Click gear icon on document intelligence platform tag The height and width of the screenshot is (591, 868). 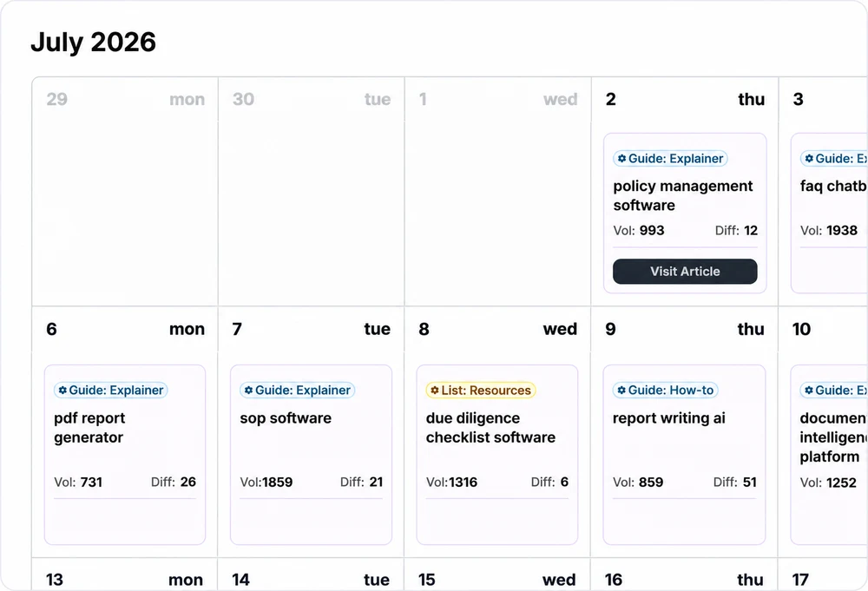point(809,391)
